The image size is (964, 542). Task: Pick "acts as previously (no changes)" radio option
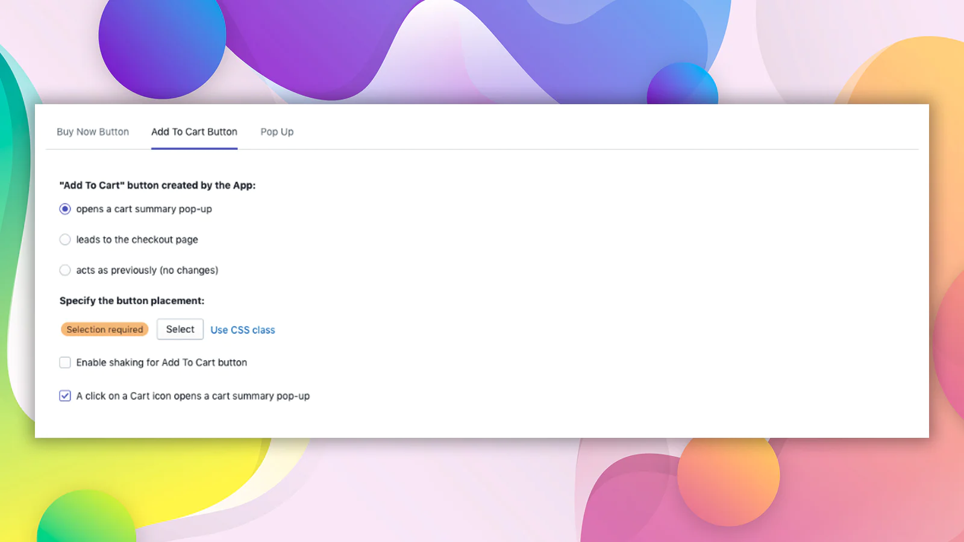point(65,270)
